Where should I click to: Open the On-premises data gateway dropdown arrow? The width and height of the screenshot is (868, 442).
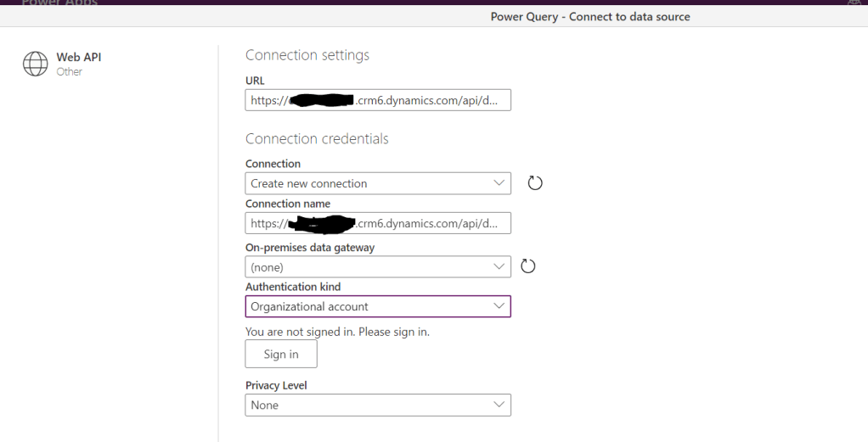[499, 266]
